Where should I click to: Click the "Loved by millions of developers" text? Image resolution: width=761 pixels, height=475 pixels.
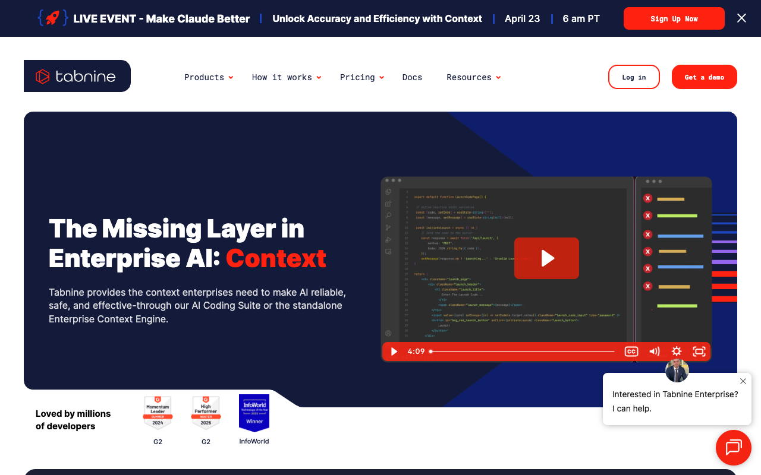tap(73, 420)
